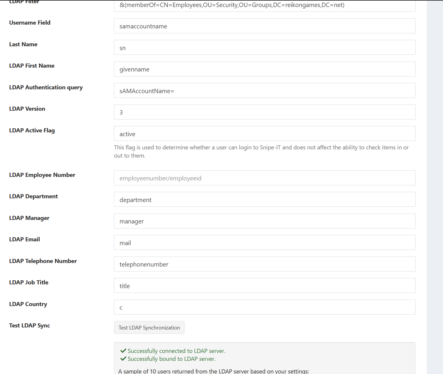The image size is (443, 374).
Task: Select the LDAP Telephone Number input
Action: point(265,264)
